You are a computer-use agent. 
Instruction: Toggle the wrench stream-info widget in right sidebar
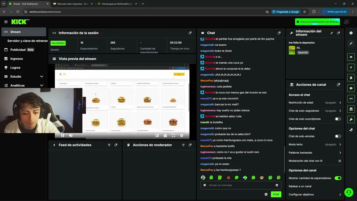(x=351, y=119)
